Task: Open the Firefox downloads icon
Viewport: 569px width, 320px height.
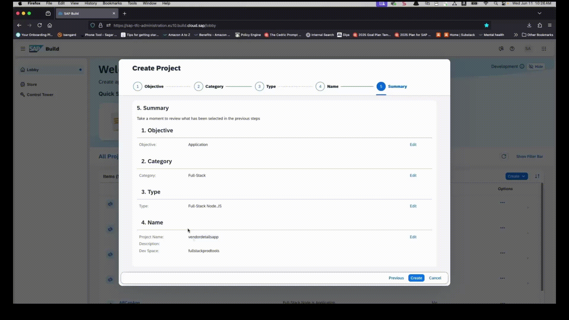Action: pos(529,25)
